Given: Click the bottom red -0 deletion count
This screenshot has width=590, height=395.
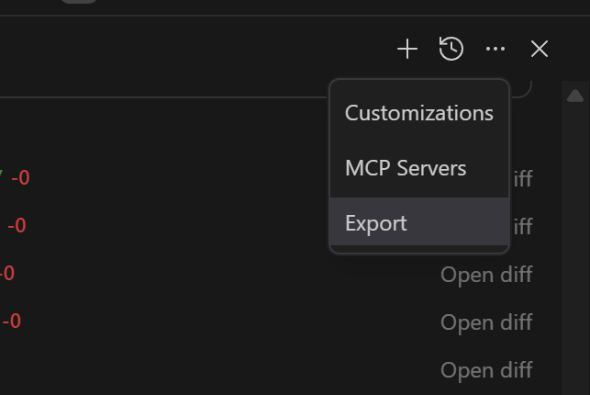Looking at the screenshot, I should [x=11, y=322].
